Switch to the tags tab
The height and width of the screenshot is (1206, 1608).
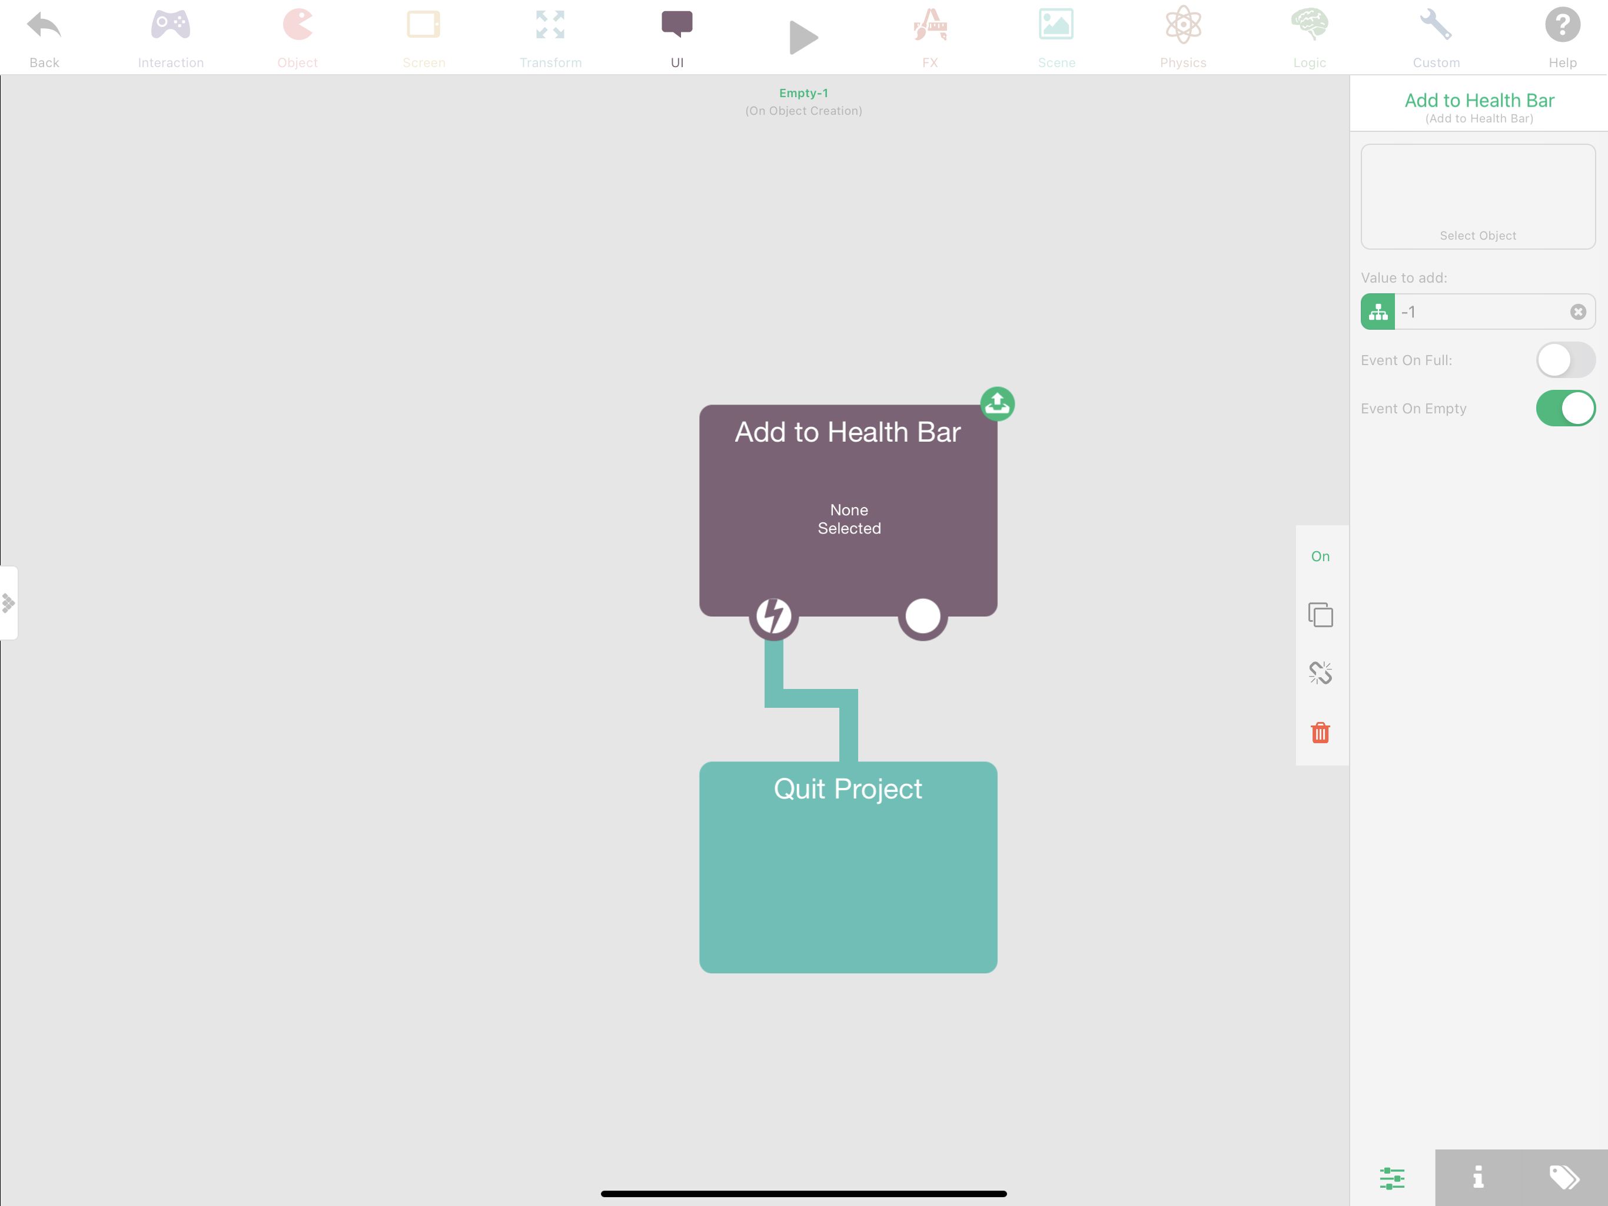[x=1564, y=1177]
